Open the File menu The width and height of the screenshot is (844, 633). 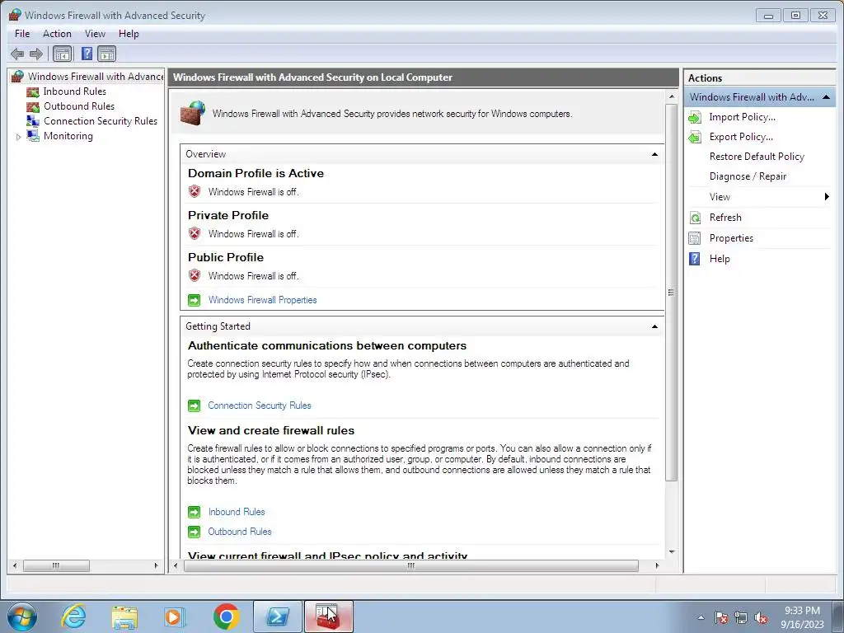[x=22, y=33]
